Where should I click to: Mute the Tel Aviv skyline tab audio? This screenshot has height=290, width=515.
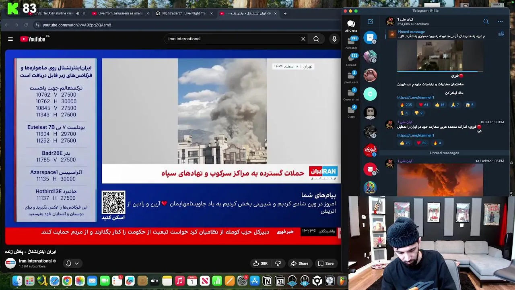tap(77, 13)
